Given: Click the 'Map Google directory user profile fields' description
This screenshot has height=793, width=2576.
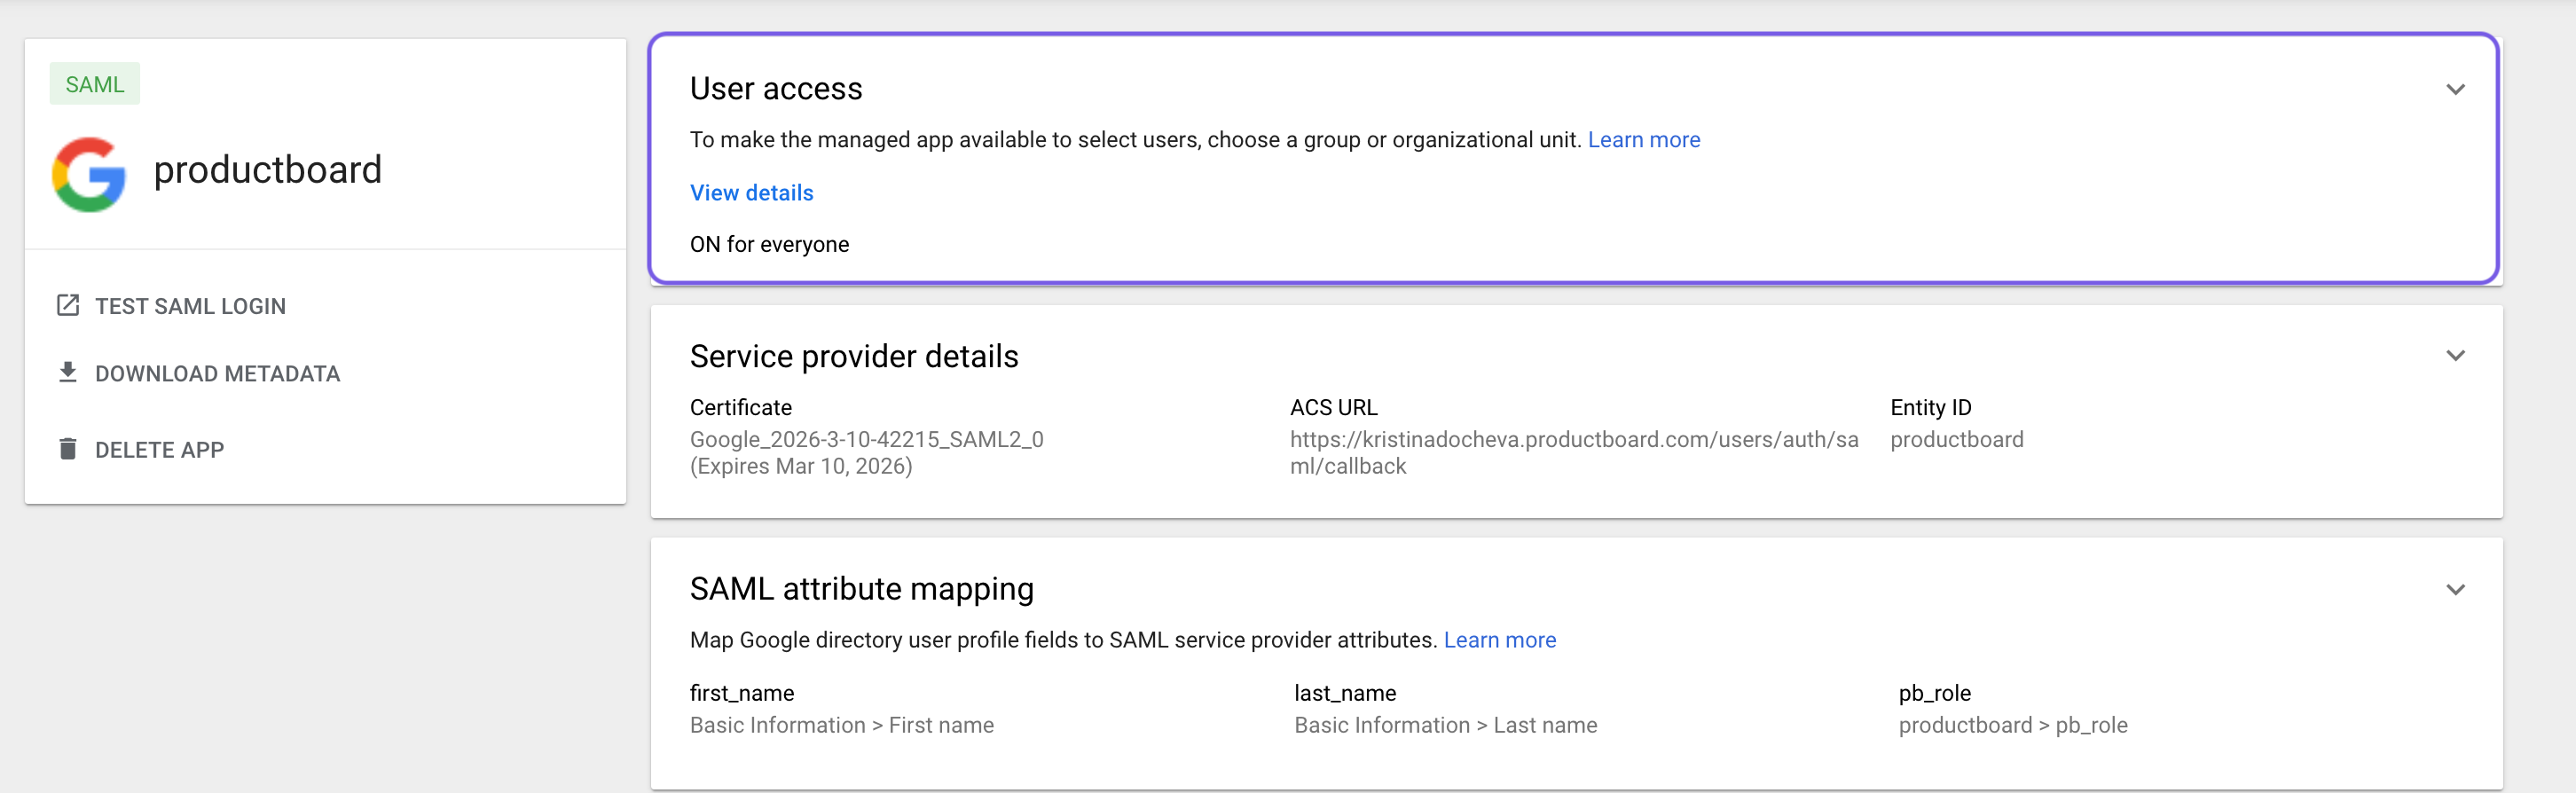Looking at the screenshot, I should tap(1063, 640).
